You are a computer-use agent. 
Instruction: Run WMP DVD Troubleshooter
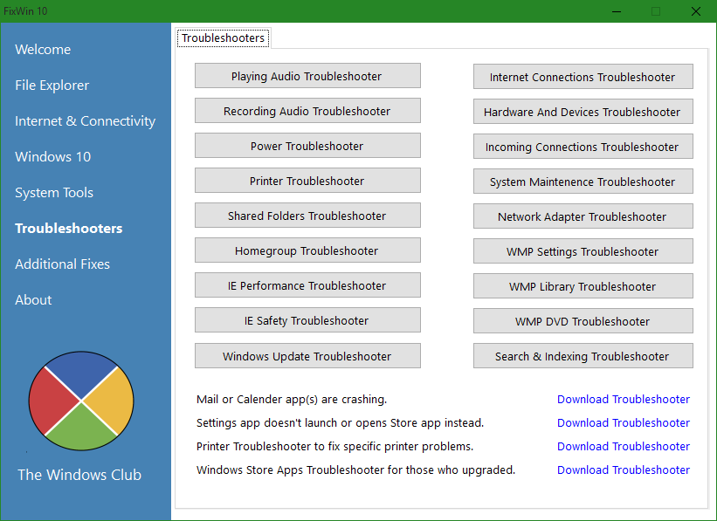point(583,321)
